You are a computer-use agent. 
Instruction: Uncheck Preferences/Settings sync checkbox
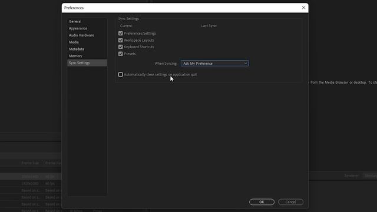120,34
